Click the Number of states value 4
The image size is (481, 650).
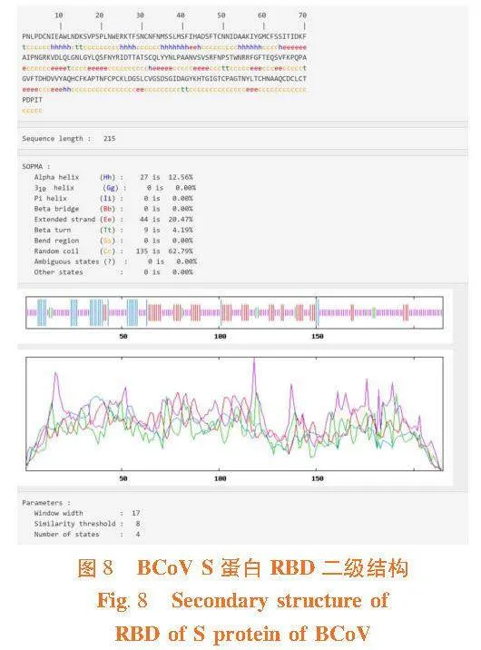click(x=138, y=535)
